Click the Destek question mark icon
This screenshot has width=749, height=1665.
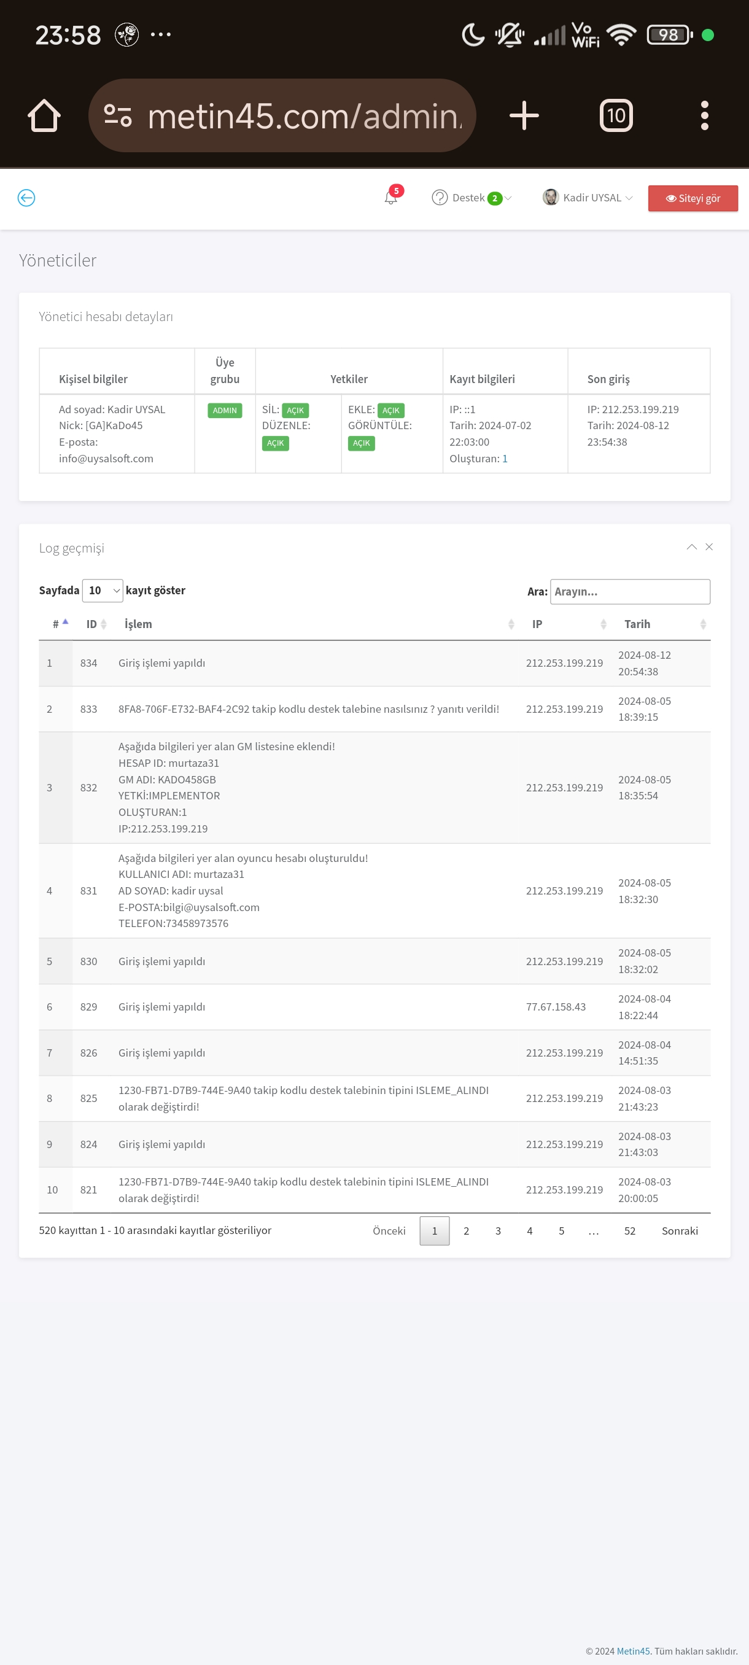coord(440,198)
